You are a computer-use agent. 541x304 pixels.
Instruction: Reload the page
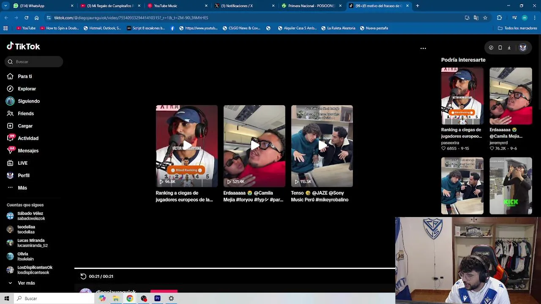26,18
